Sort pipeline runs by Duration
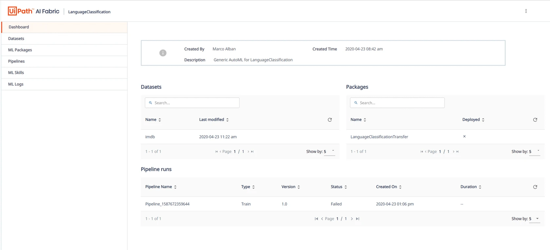 click(471, 187)
